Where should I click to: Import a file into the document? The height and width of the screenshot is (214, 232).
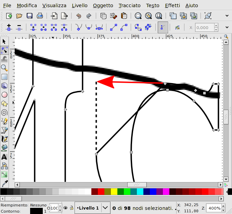tap(54, 16)
